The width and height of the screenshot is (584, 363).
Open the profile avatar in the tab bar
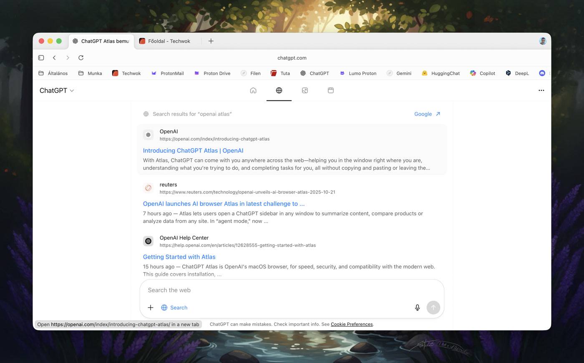point(543,41)
